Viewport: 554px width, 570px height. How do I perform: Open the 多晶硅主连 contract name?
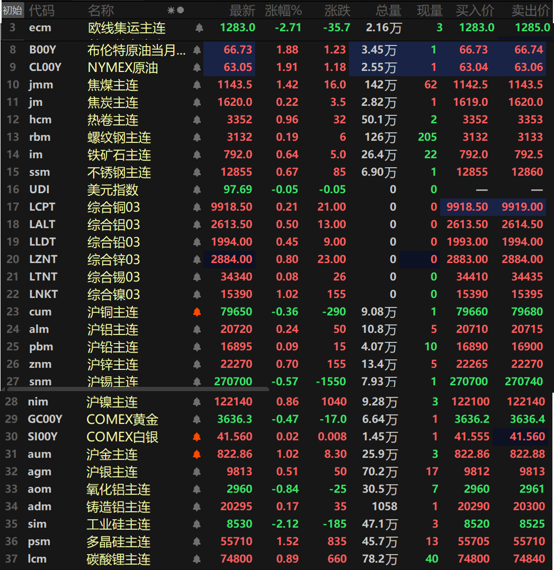119,542
